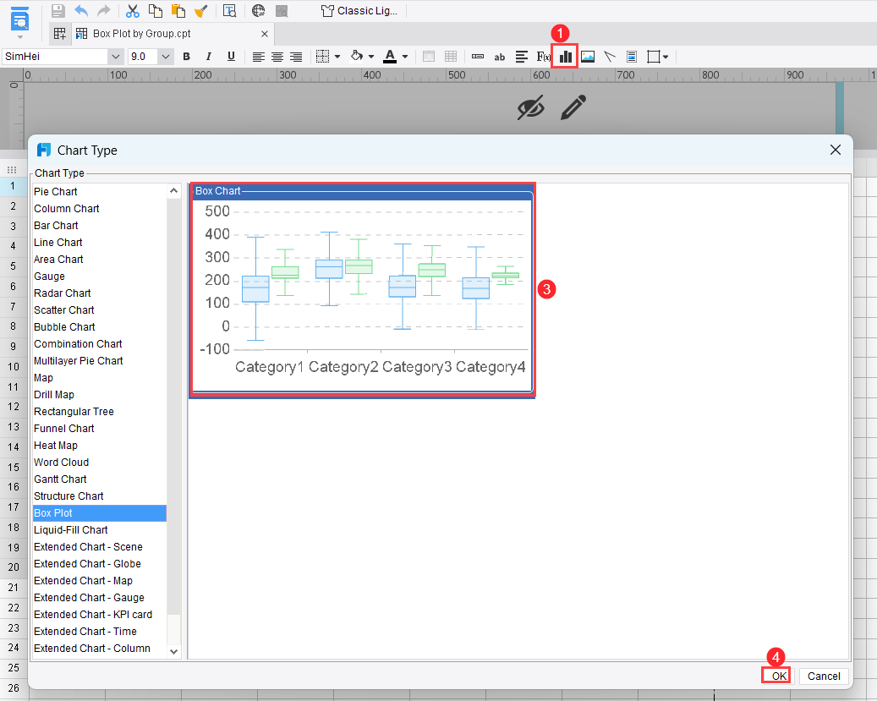877x701 pixels.
Task: Select spreadsheet row header 1
Action: (x=13, y=186)
